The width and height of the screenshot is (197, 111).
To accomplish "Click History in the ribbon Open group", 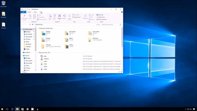I will (92, 19).
